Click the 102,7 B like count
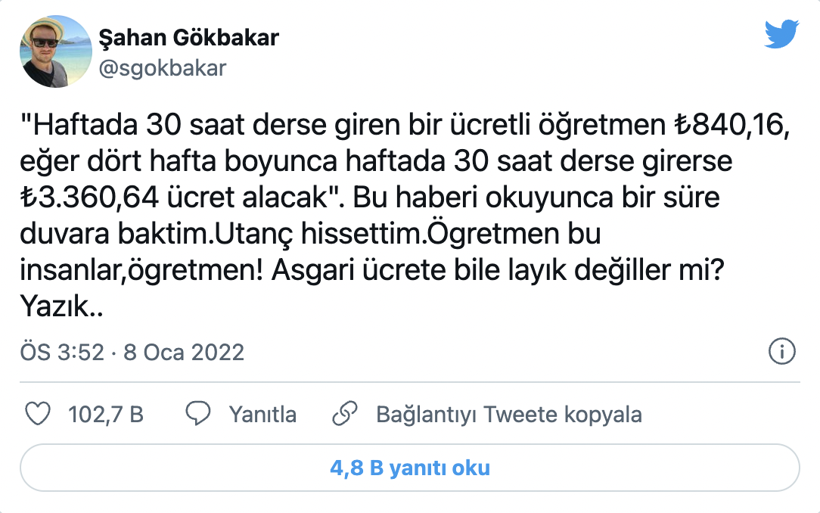 [x=106, y=415]
